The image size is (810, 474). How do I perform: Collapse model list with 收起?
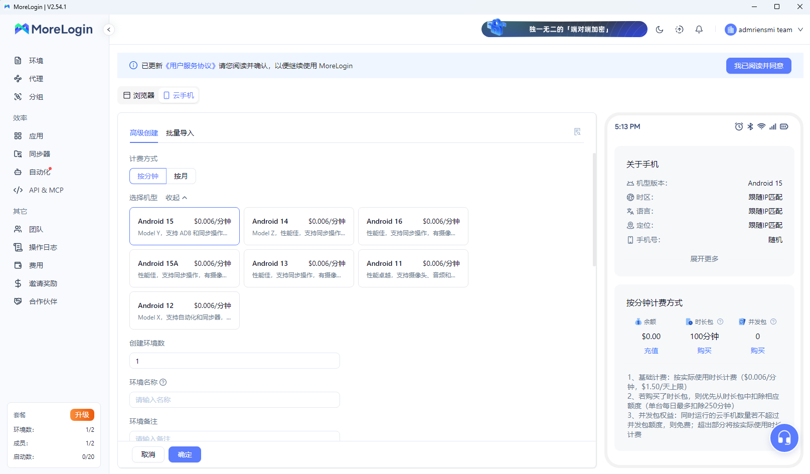177,198
